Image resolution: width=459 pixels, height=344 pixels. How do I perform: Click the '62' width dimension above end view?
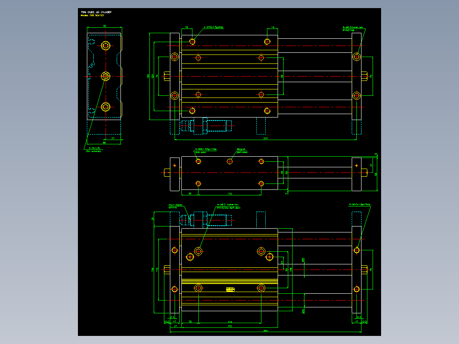(x=104, y=26)
